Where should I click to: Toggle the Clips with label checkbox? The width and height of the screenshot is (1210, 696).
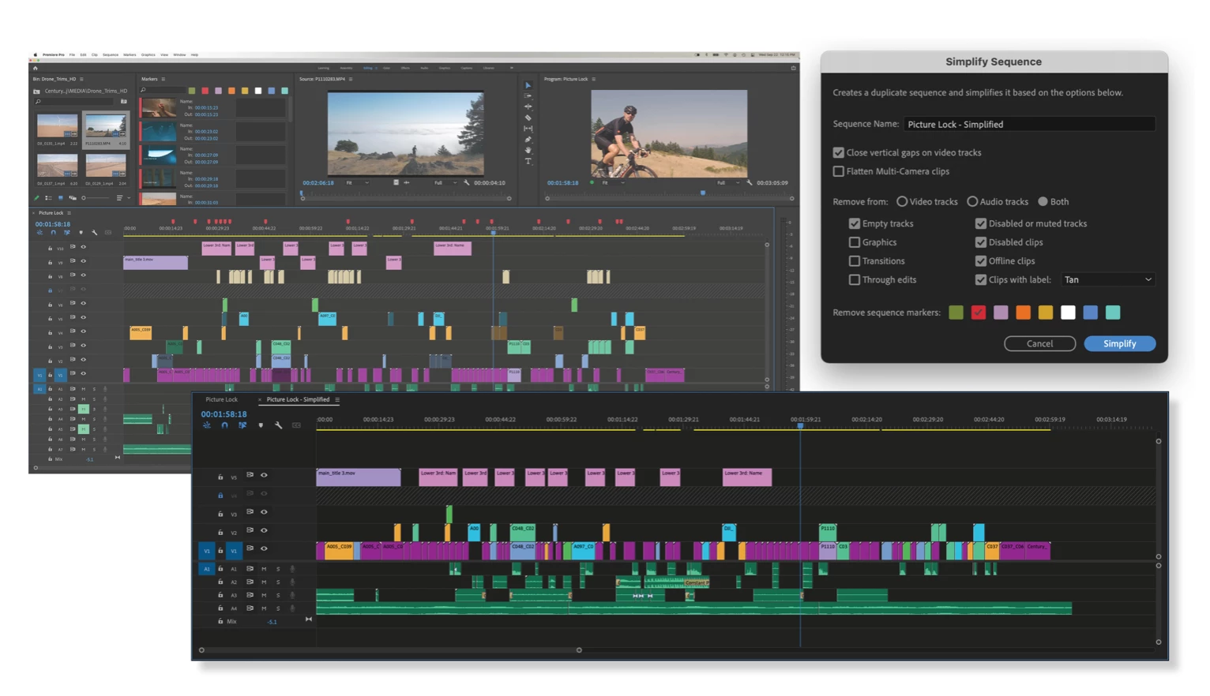pyautogui.click(x=981, y=280)
